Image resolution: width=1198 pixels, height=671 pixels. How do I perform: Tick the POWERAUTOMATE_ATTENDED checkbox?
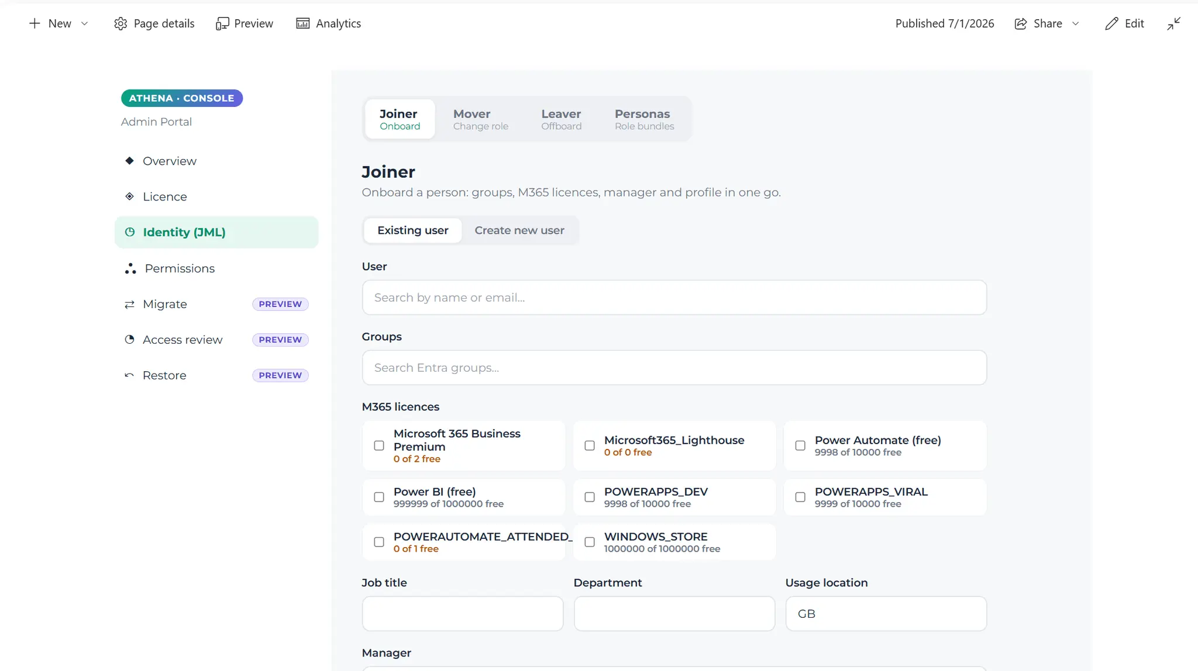tap(379, 542)
